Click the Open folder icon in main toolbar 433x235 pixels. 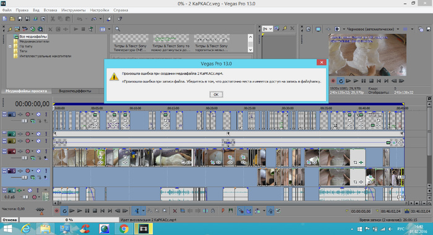click(12, 19)
